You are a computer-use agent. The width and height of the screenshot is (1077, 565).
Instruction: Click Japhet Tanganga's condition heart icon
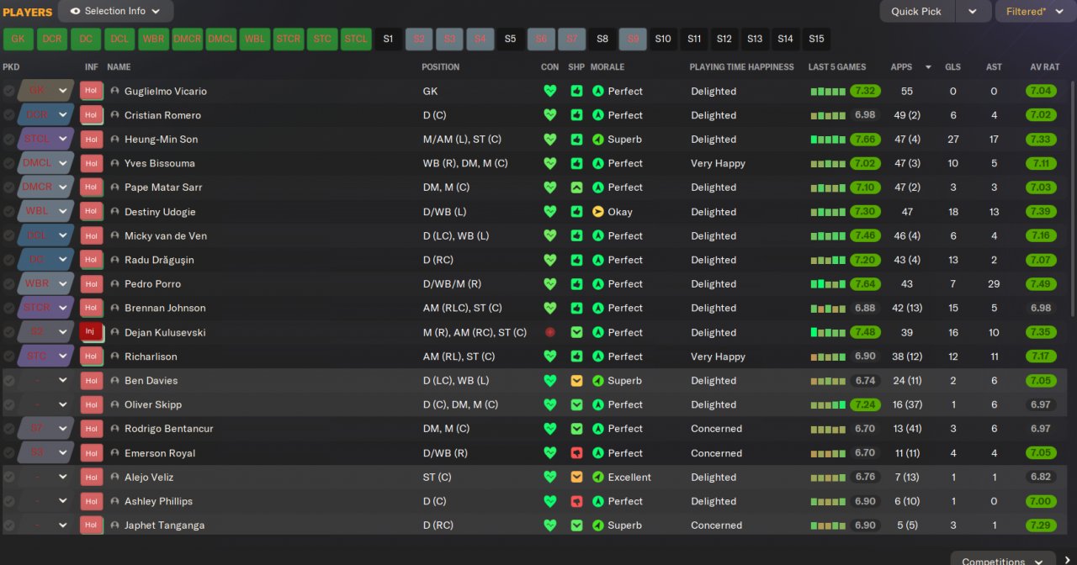coord(550,525)
